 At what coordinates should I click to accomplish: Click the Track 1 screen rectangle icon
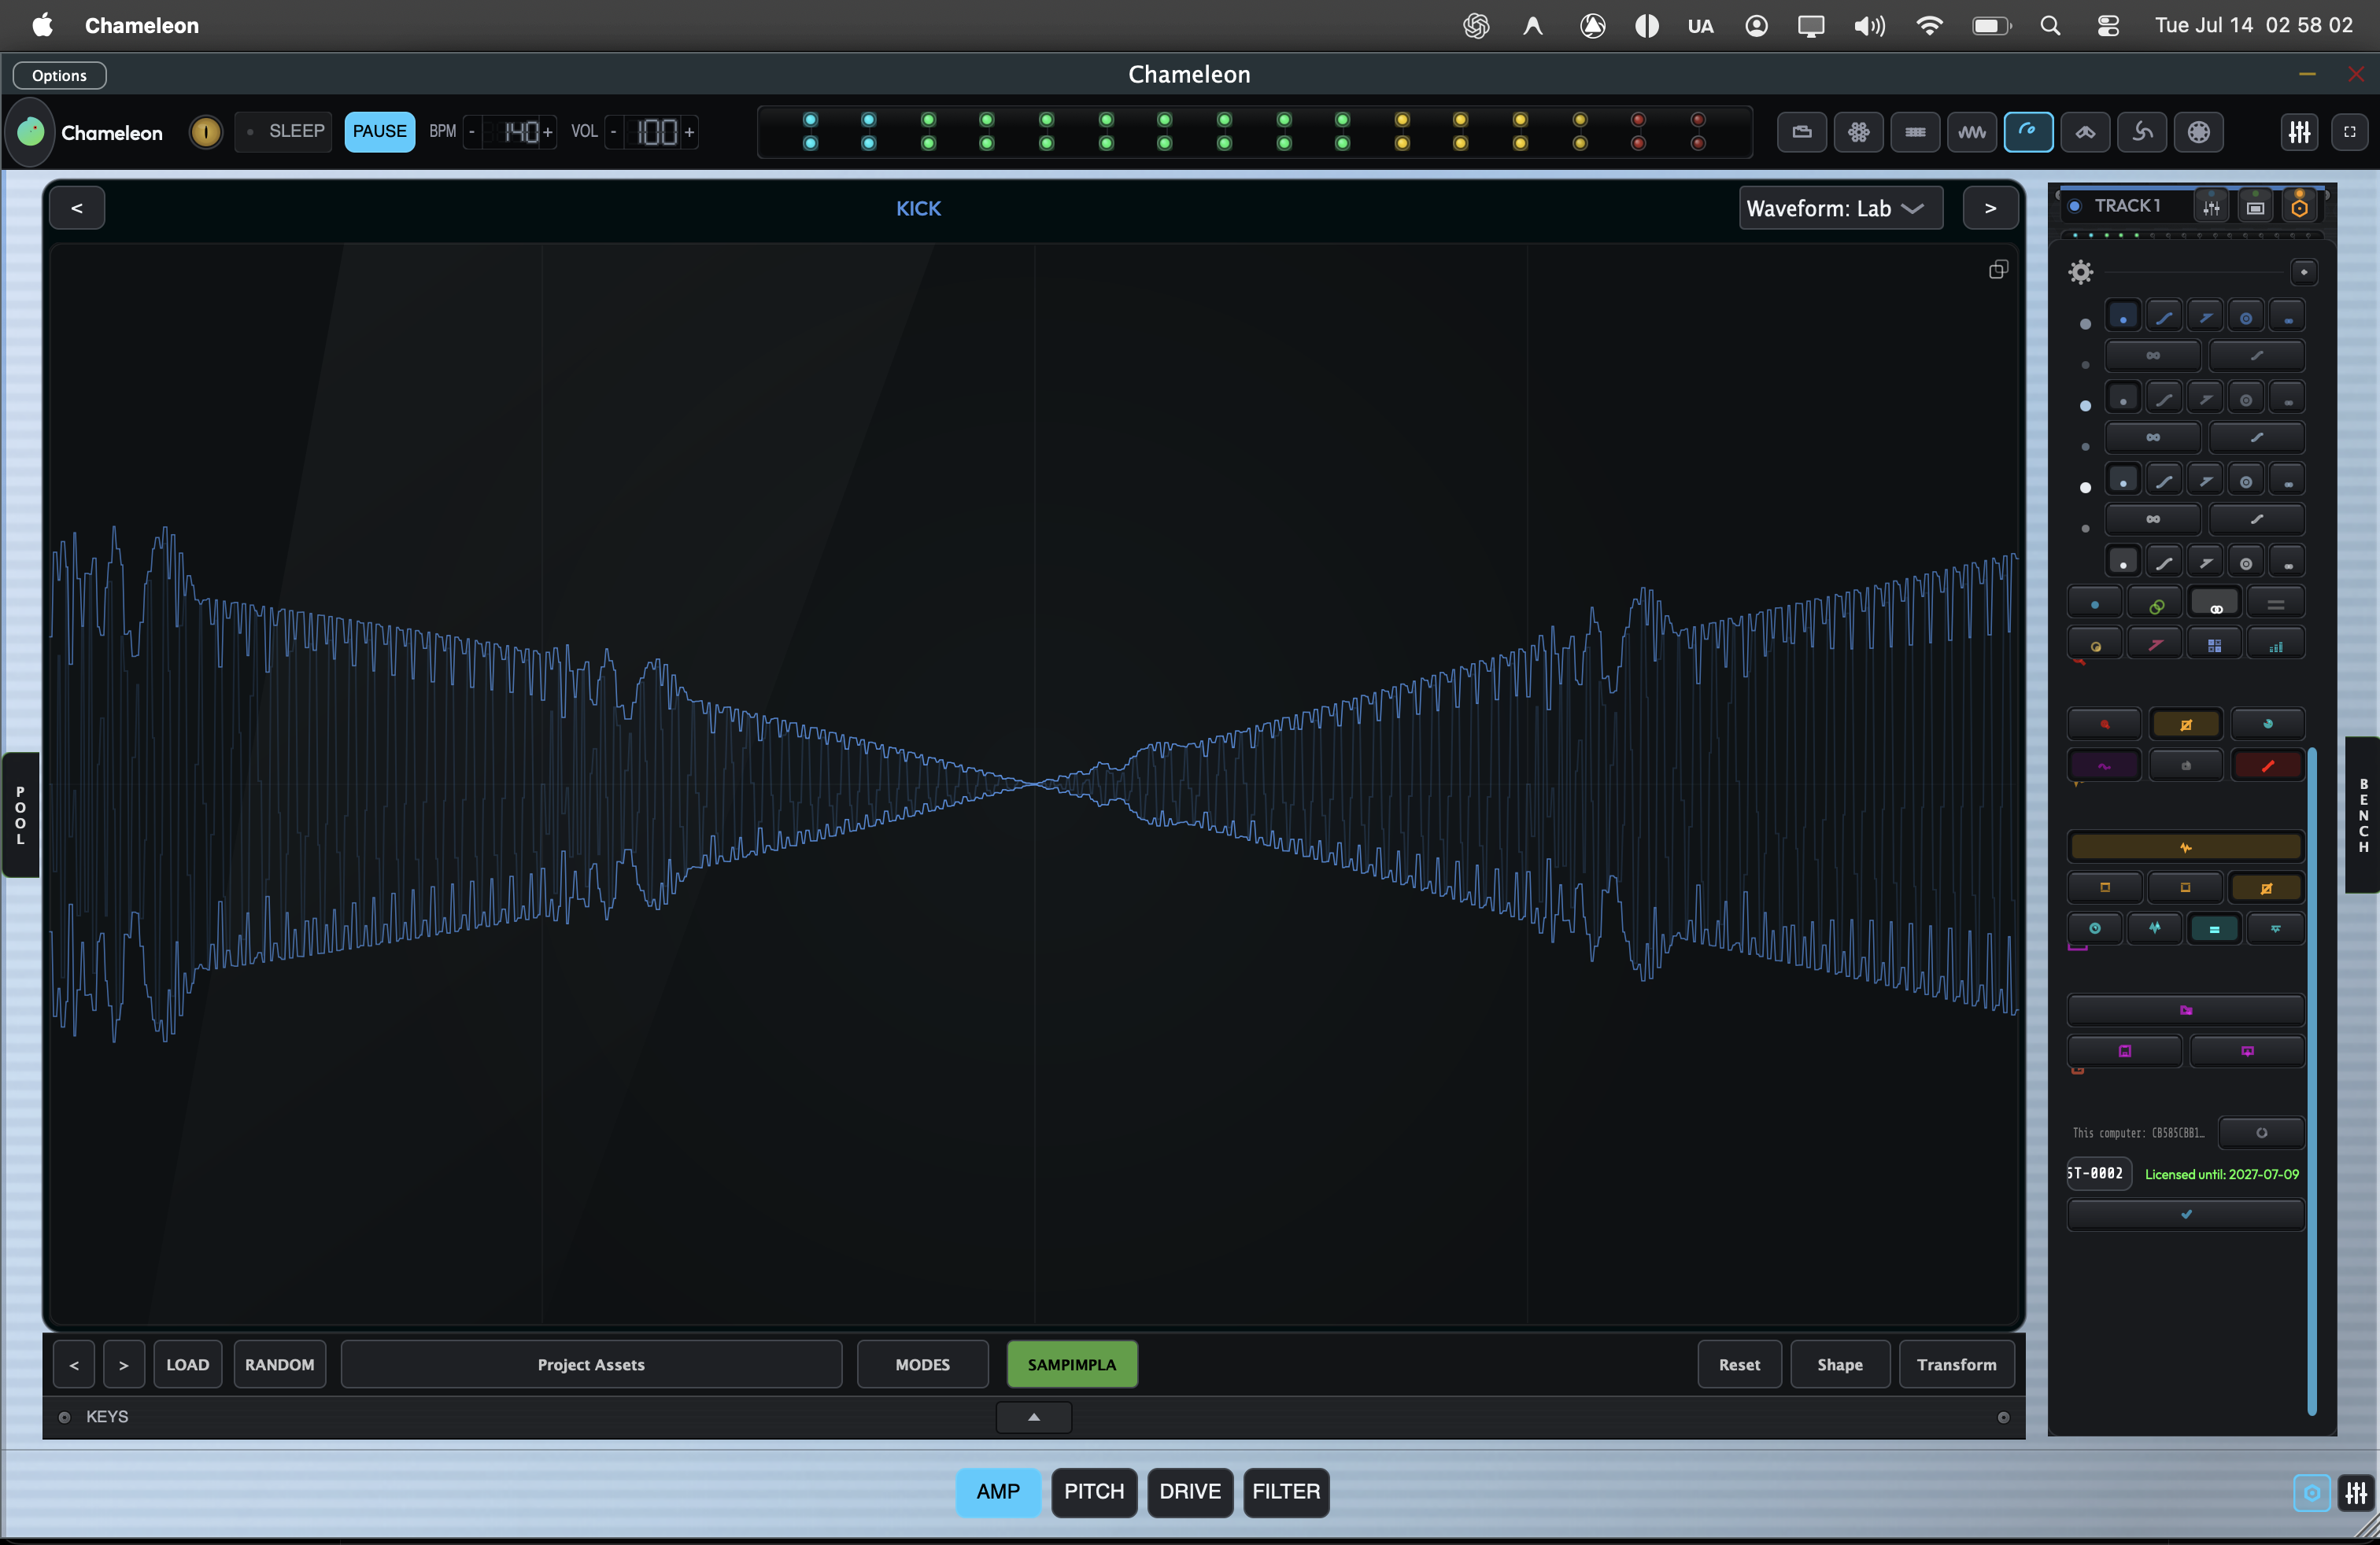point(2255,207)
